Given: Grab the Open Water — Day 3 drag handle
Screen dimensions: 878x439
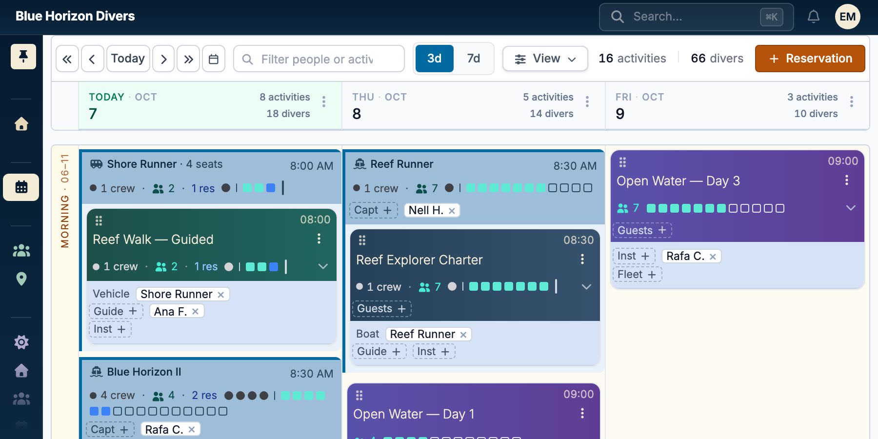Looking at the screenshot, I should [x=622, y=162].
